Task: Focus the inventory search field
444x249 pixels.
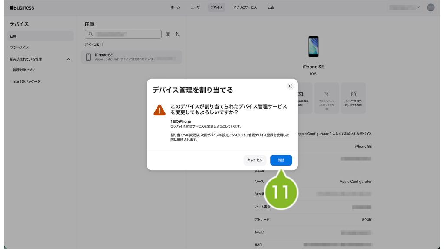Action: coord(126,34)
